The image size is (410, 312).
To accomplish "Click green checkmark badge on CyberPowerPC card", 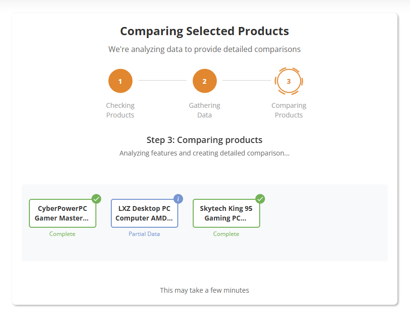I will point(96,199).
